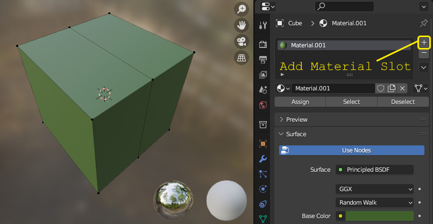Click animate dot beside Random Walk
This screenshot has height=224, width=433.
(x=420, y=202)
